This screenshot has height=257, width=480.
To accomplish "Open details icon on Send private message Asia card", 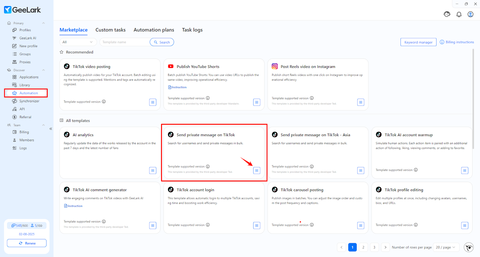I will (x=361, y=171).
